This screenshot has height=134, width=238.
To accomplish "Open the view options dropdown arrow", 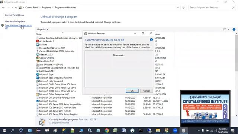I will (x=228, y=29).
